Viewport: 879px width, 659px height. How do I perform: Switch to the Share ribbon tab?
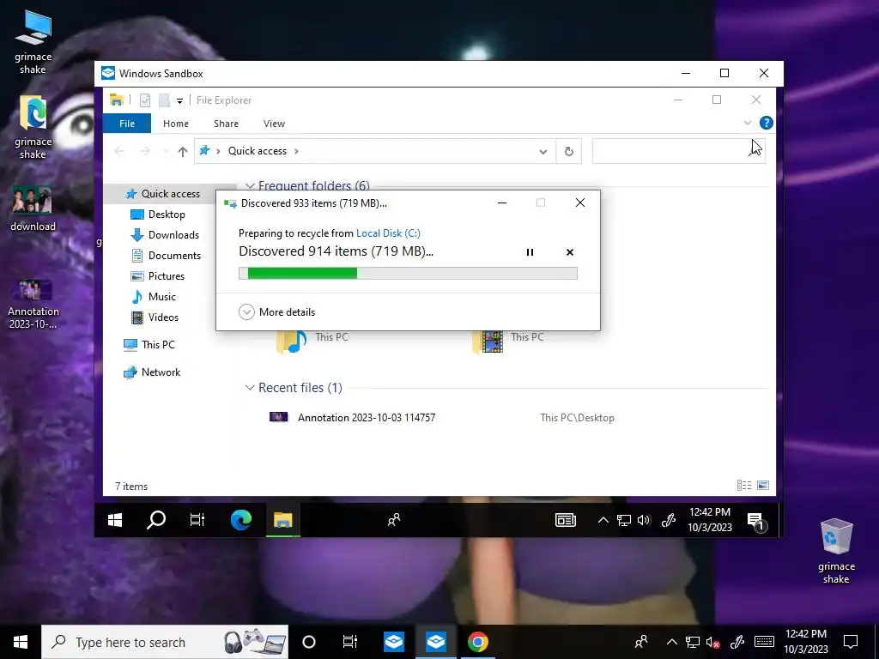226,124
